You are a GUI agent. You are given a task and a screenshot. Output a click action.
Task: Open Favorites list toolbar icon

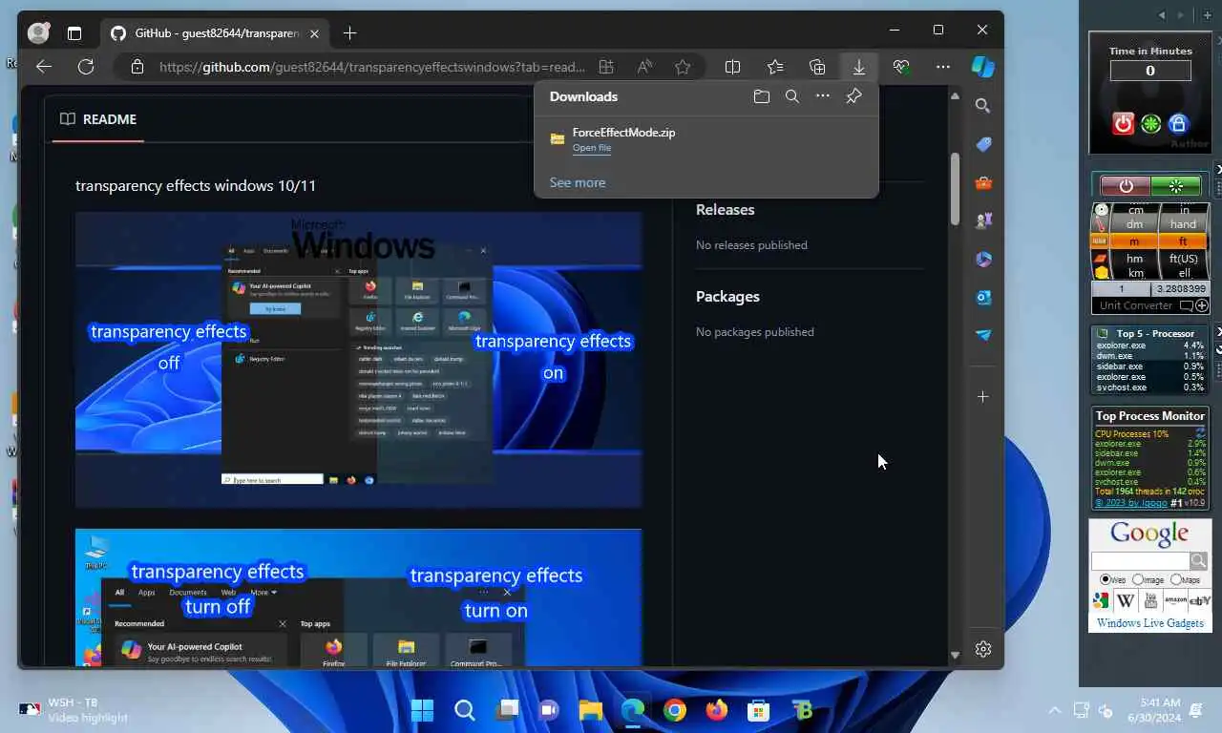[x=775, y=67]
